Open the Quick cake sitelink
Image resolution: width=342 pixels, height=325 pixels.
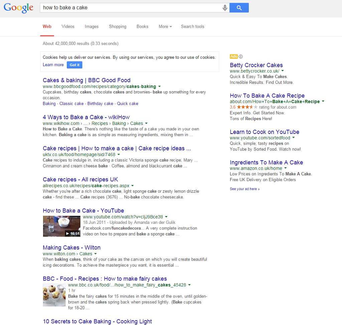point(128,104)
